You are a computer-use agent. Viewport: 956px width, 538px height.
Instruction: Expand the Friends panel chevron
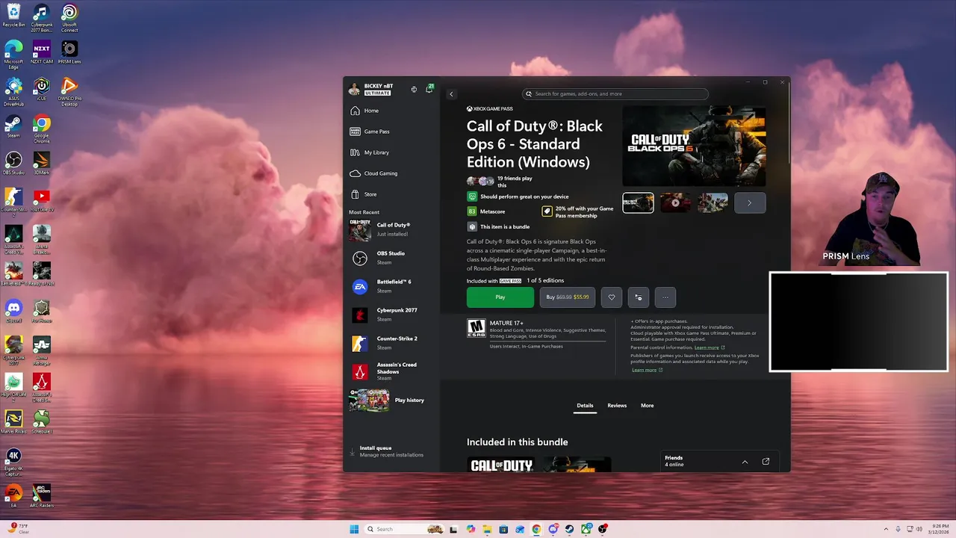(x=745, y=463)
